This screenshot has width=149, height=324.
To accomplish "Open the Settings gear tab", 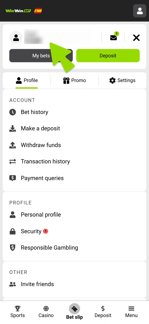I will pyautogui.click(x=122, y=80).
